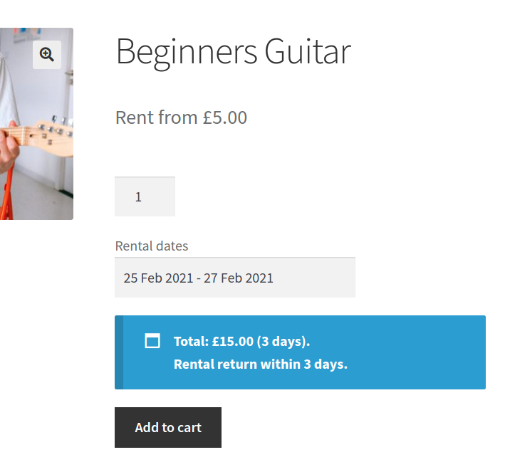Image resolution: width=505 pixels, height=467 pixels.
Task: Click the £5.00 rental price amount
Action: (224, 117)
